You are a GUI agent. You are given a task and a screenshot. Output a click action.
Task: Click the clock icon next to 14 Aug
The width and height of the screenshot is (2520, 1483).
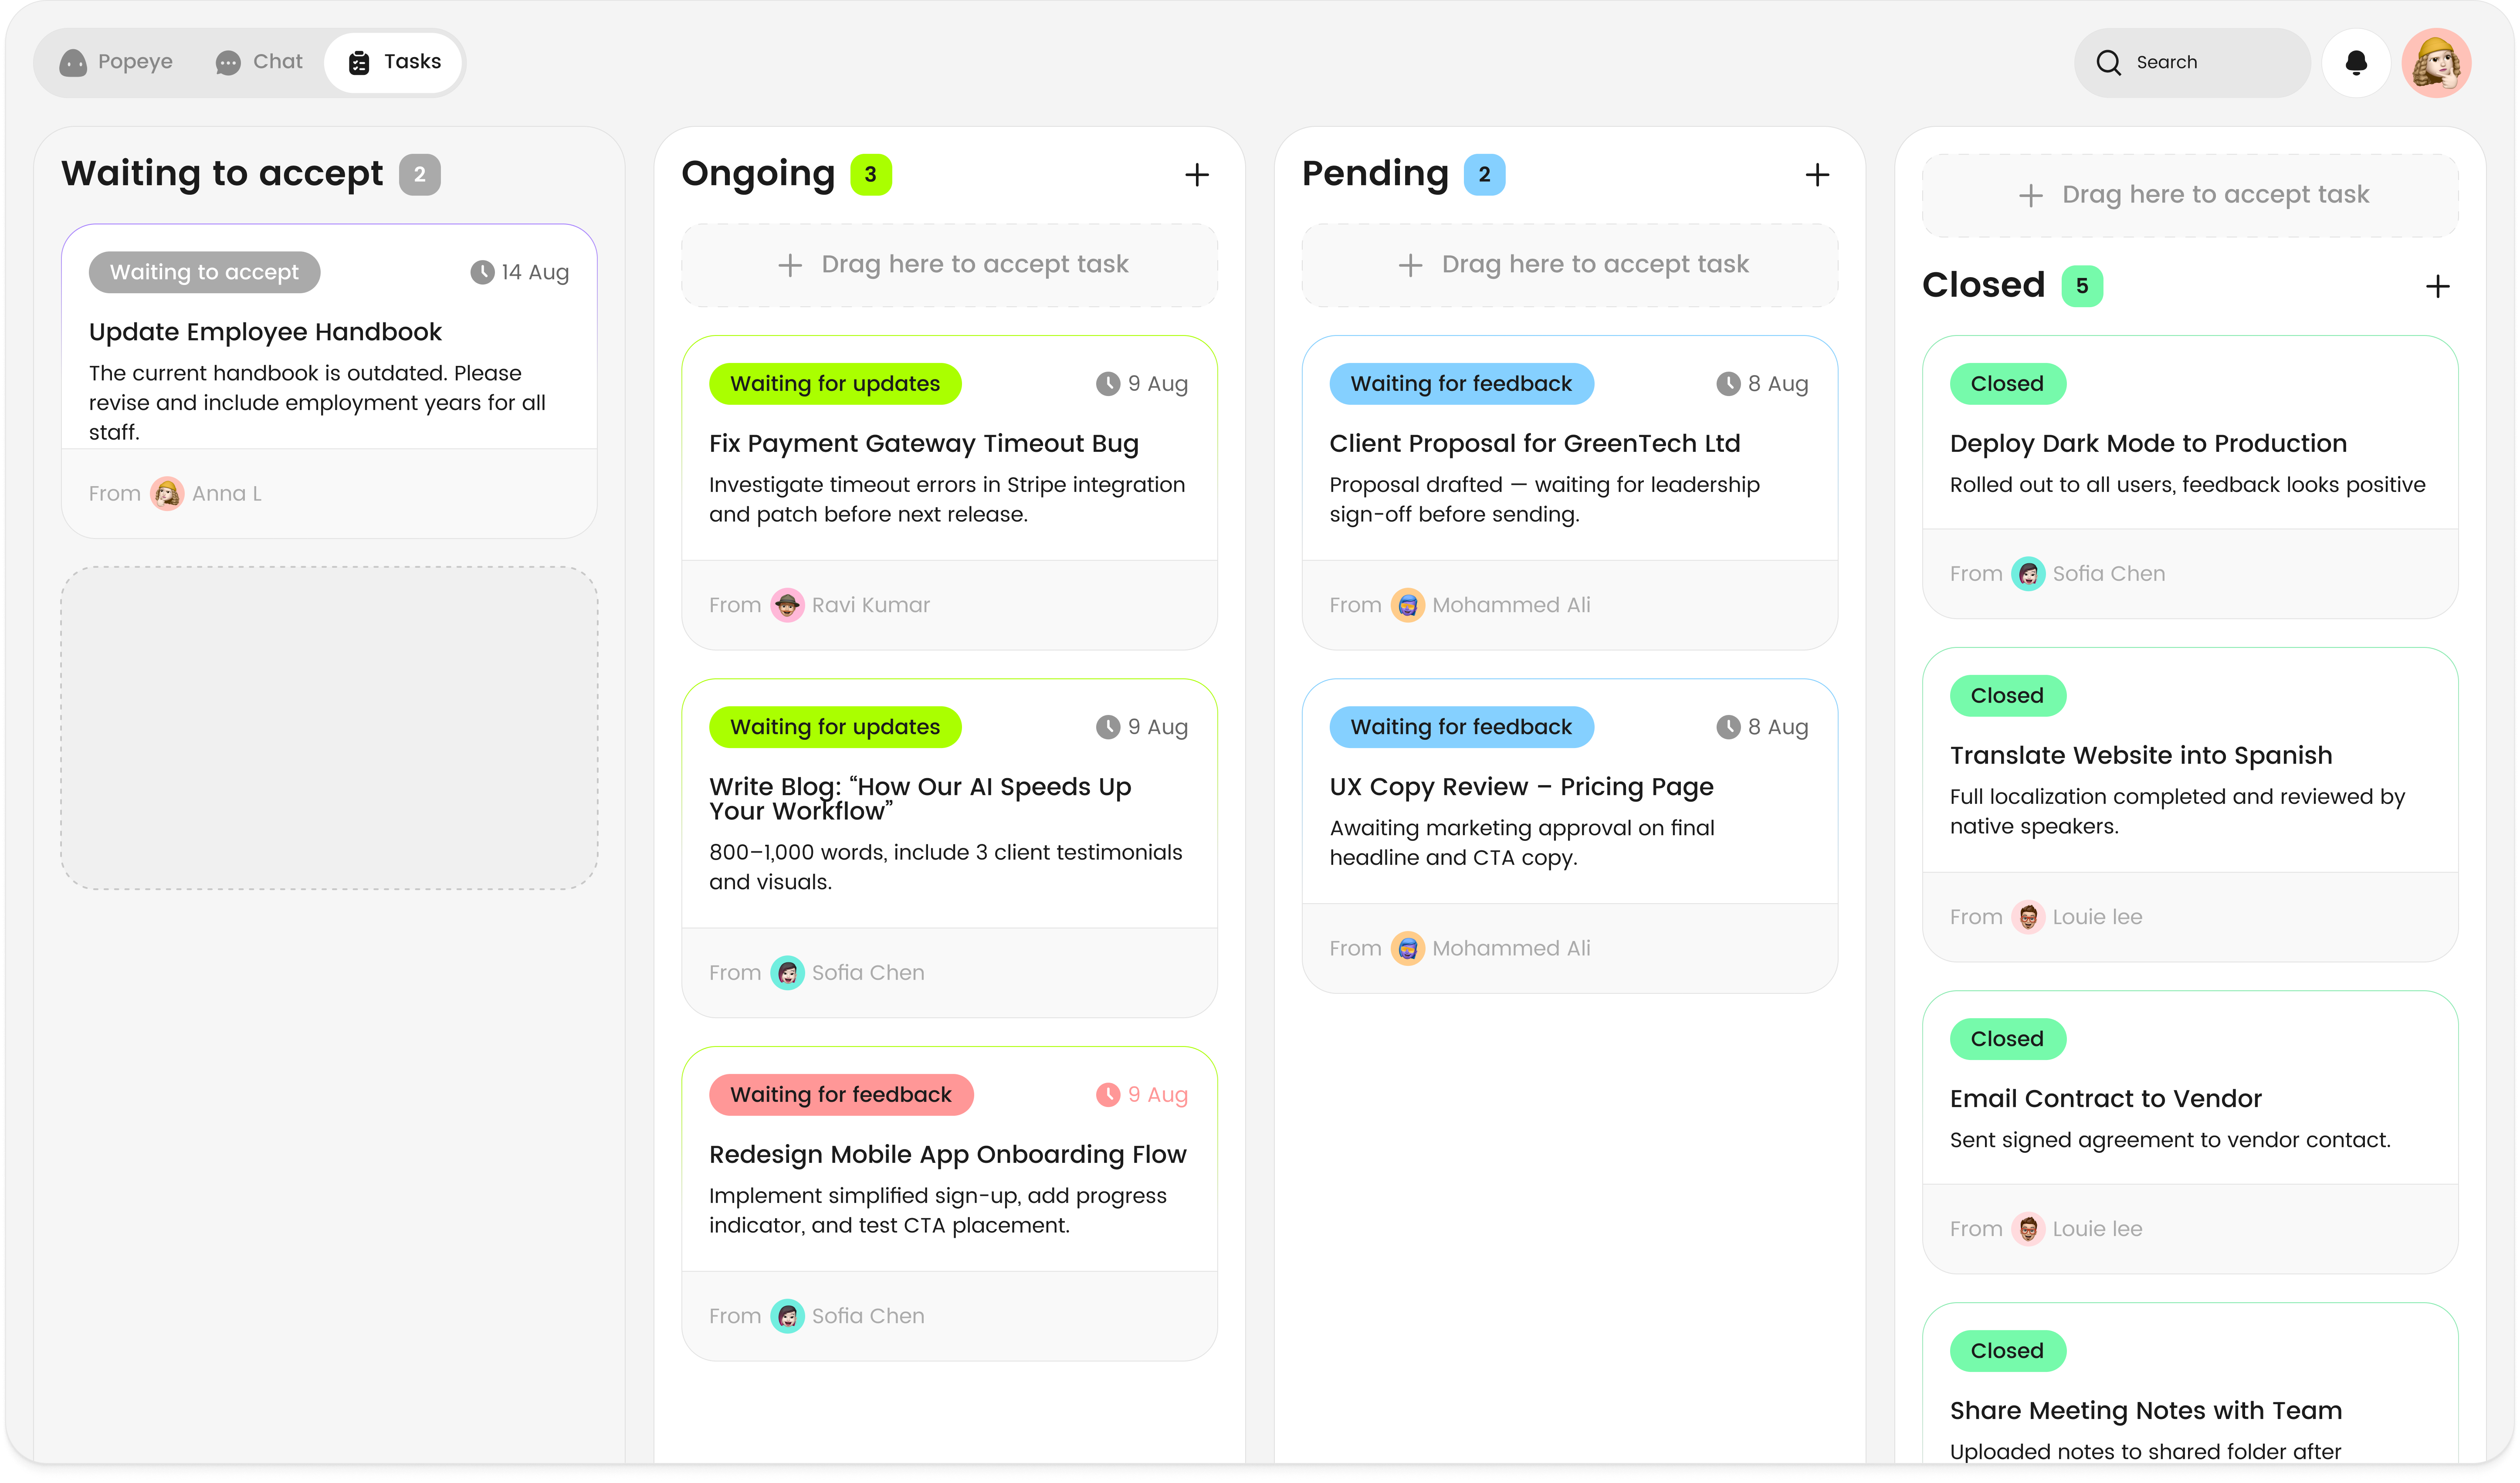point(482,272)
